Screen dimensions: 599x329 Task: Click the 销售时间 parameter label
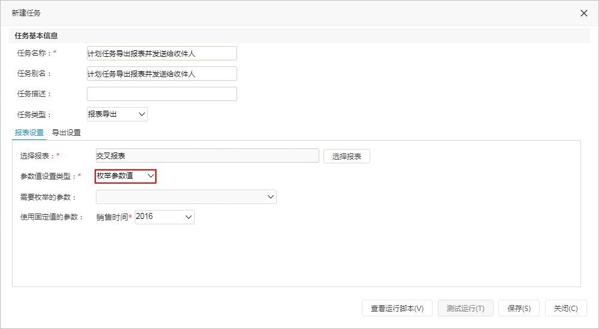tap(112, 217)
